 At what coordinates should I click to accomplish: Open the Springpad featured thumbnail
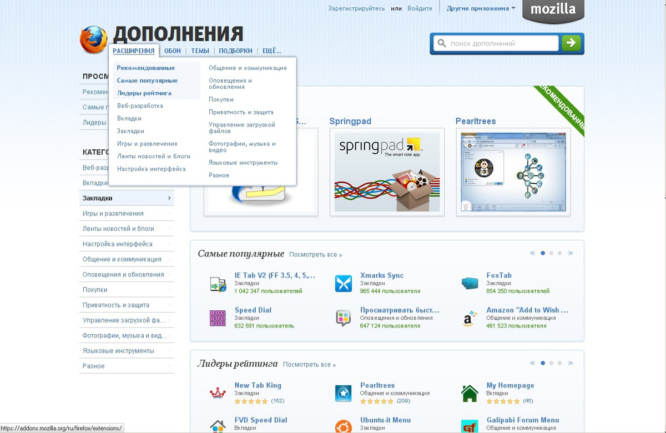point(386,172)
